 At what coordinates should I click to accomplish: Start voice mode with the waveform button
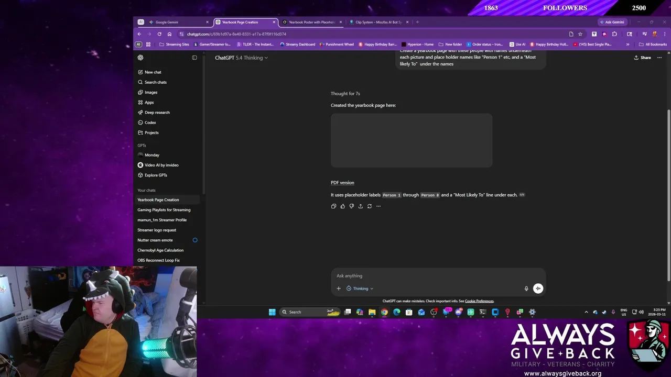click(x=538, y=289)
